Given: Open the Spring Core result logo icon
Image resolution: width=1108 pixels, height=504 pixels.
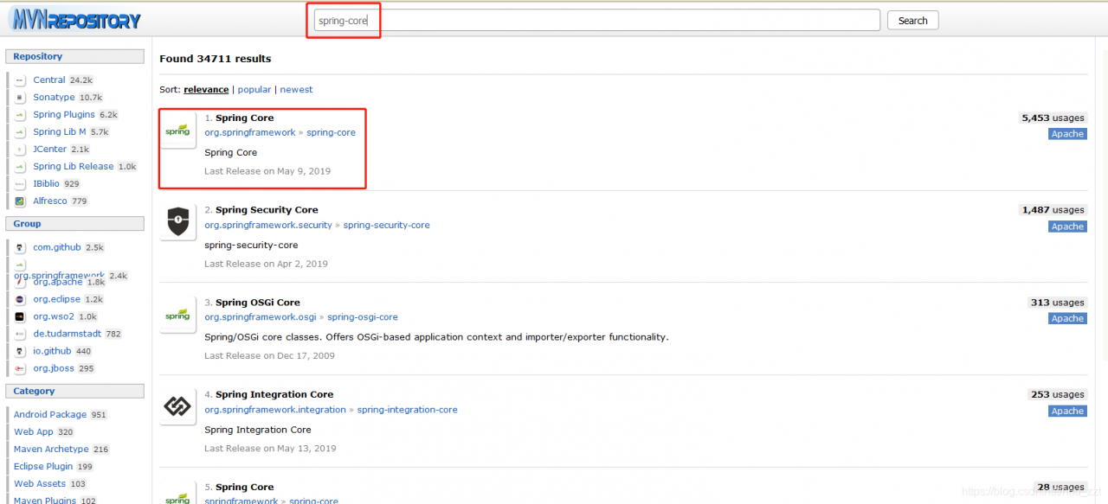Looking at the screenshot, I should [x=177, y=131].
